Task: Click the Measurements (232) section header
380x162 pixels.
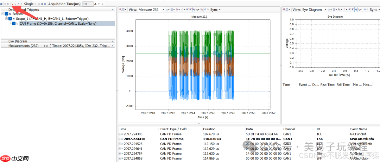Action: [x=58, y=46]
